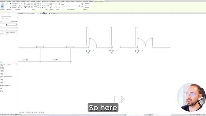Image resolution: width=206 pixels, height=116 pixels.
Task: Click the red Delete icon
Action: point(42,7)
